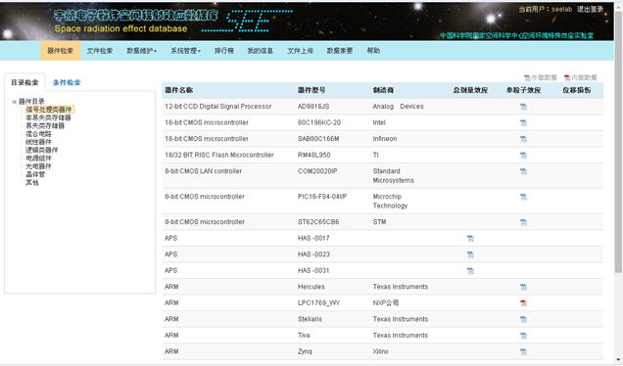Open single-event data icon for AD9816JS row
The width and height of the screenshot is (623, 366).
(x=523, y=107)
